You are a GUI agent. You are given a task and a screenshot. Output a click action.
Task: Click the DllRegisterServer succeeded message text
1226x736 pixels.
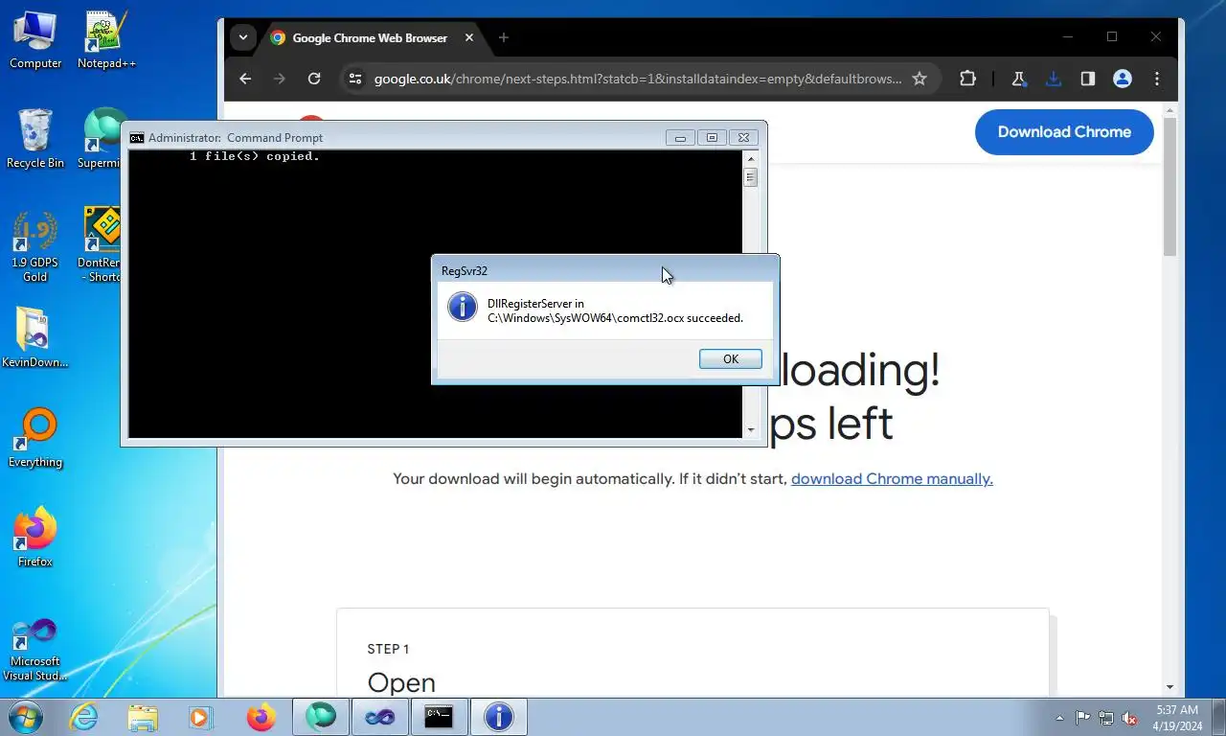[x=615, y=310]
